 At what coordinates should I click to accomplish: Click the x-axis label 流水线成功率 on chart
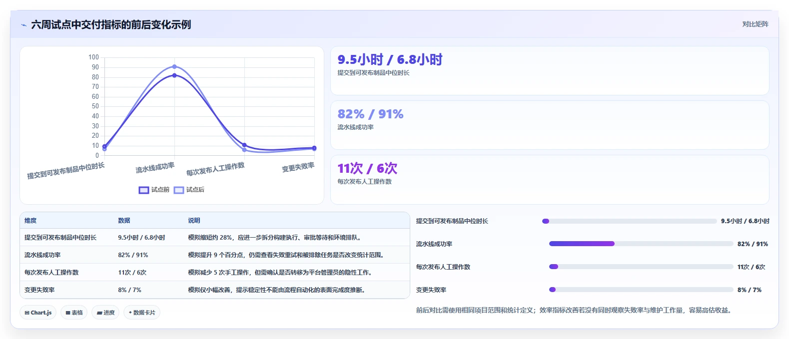coord(155,168)
